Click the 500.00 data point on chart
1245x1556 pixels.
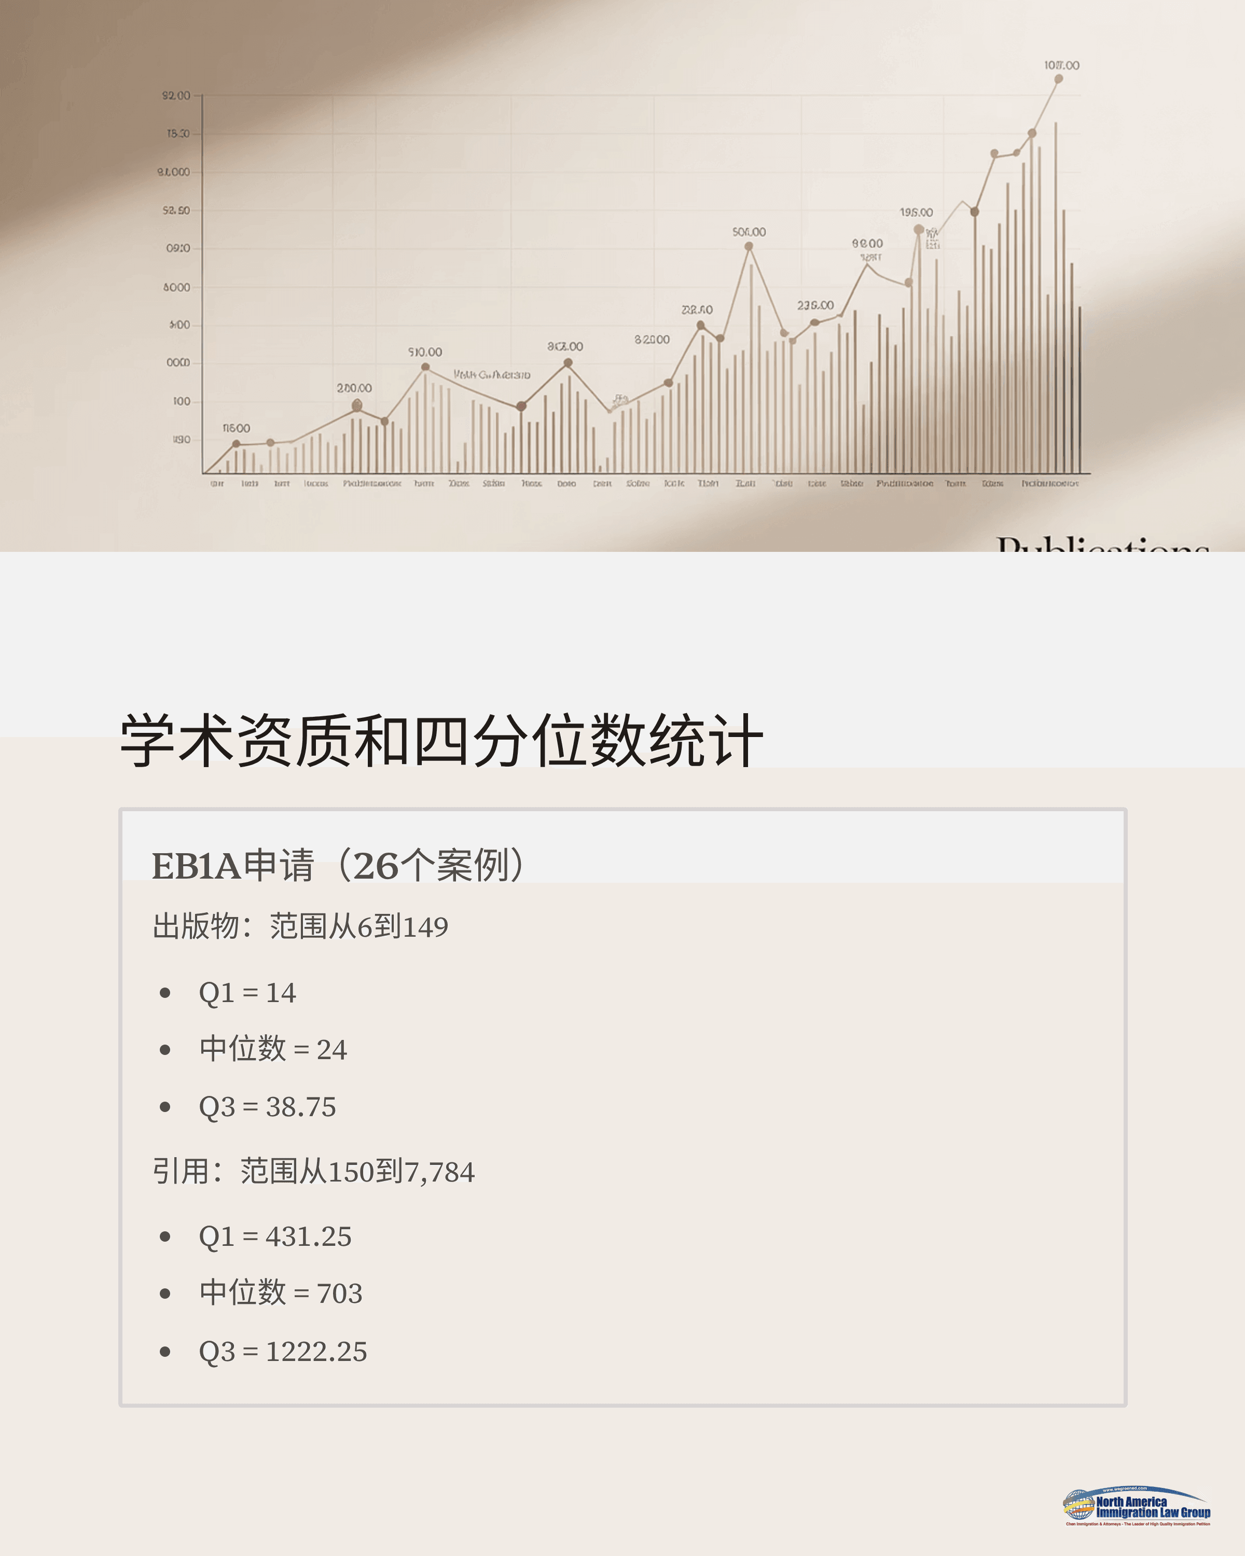[x=749, y=247]
